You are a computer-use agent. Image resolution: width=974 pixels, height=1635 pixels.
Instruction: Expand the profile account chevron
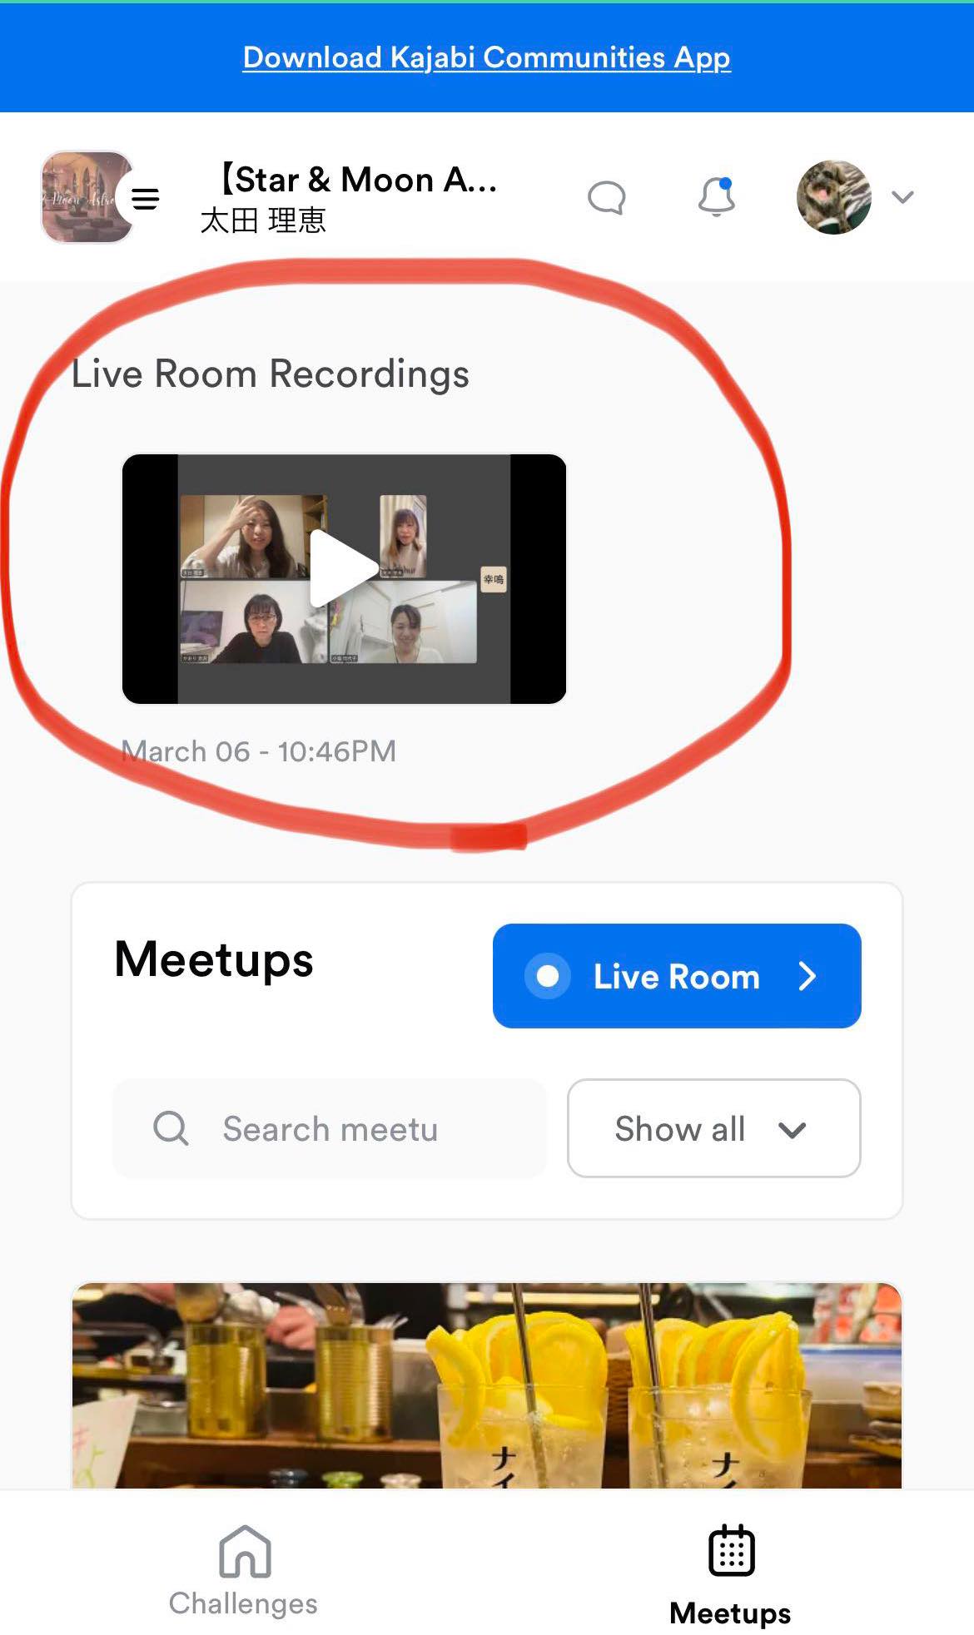click(902, 197)
